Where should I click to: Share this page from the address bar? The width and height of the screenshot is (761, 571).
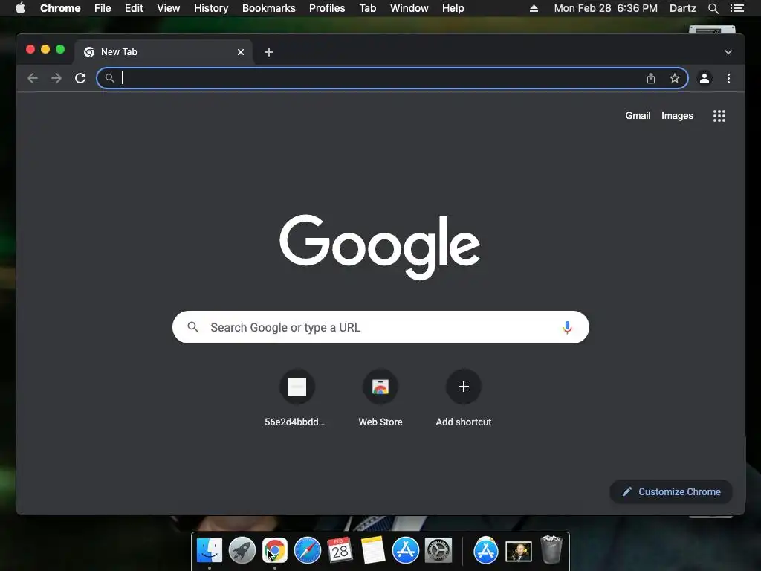click(651, 78)
